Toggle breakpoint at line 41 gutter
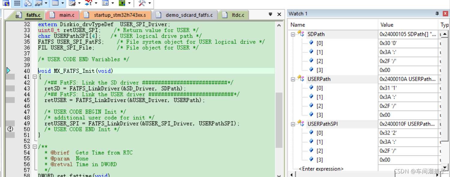The height and width of the screenshot is (177, 450). point(10,77)
